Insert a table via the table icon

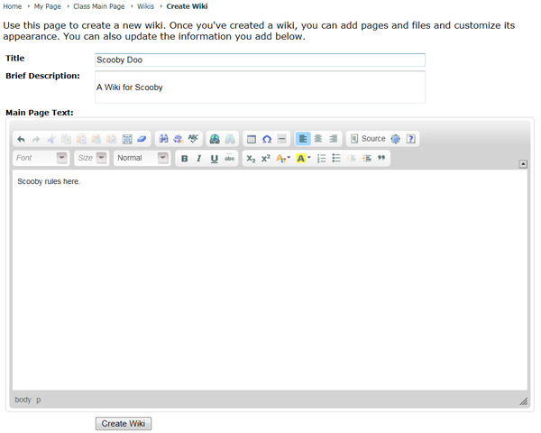[x=252, y=139]
